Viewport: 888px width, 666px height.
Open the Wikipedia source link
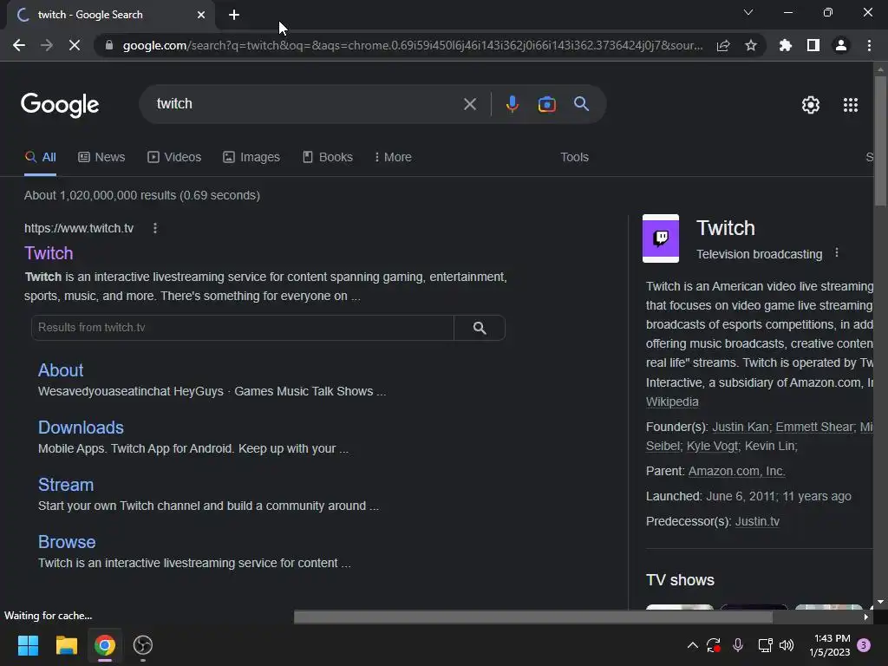coord(672,402)
